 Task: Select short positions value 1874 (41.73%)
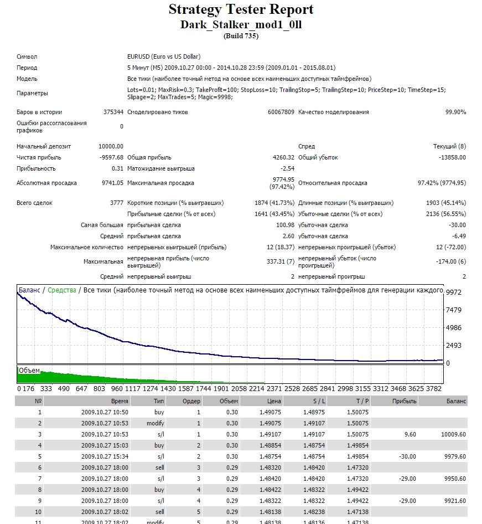[x=274, y=203]
